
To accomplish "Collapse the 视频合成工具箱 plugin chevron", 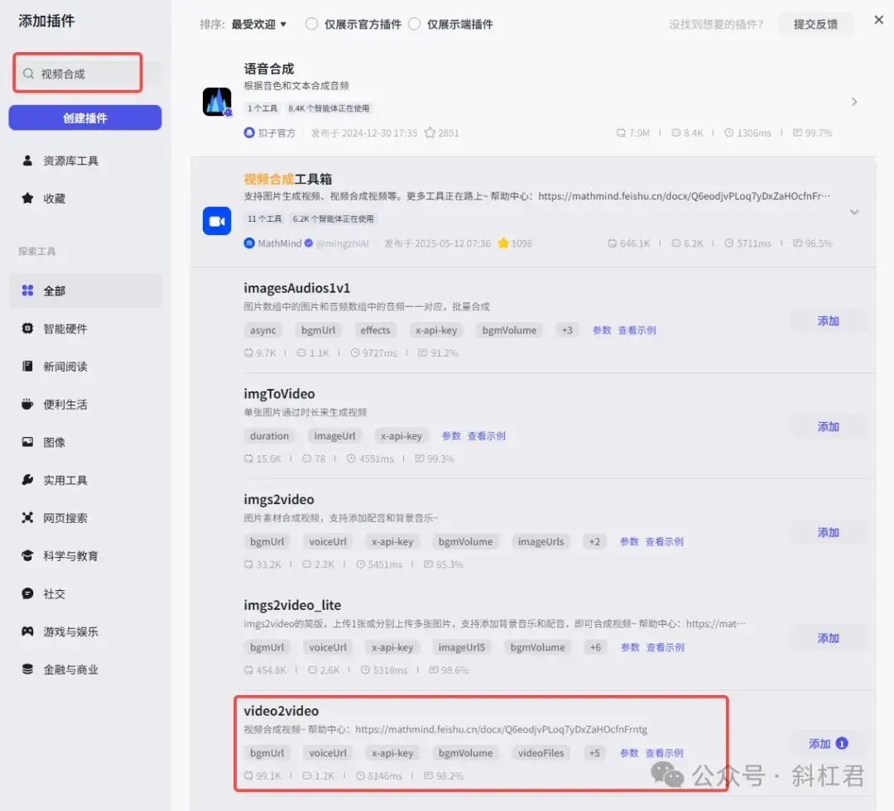I will [854, 212].
